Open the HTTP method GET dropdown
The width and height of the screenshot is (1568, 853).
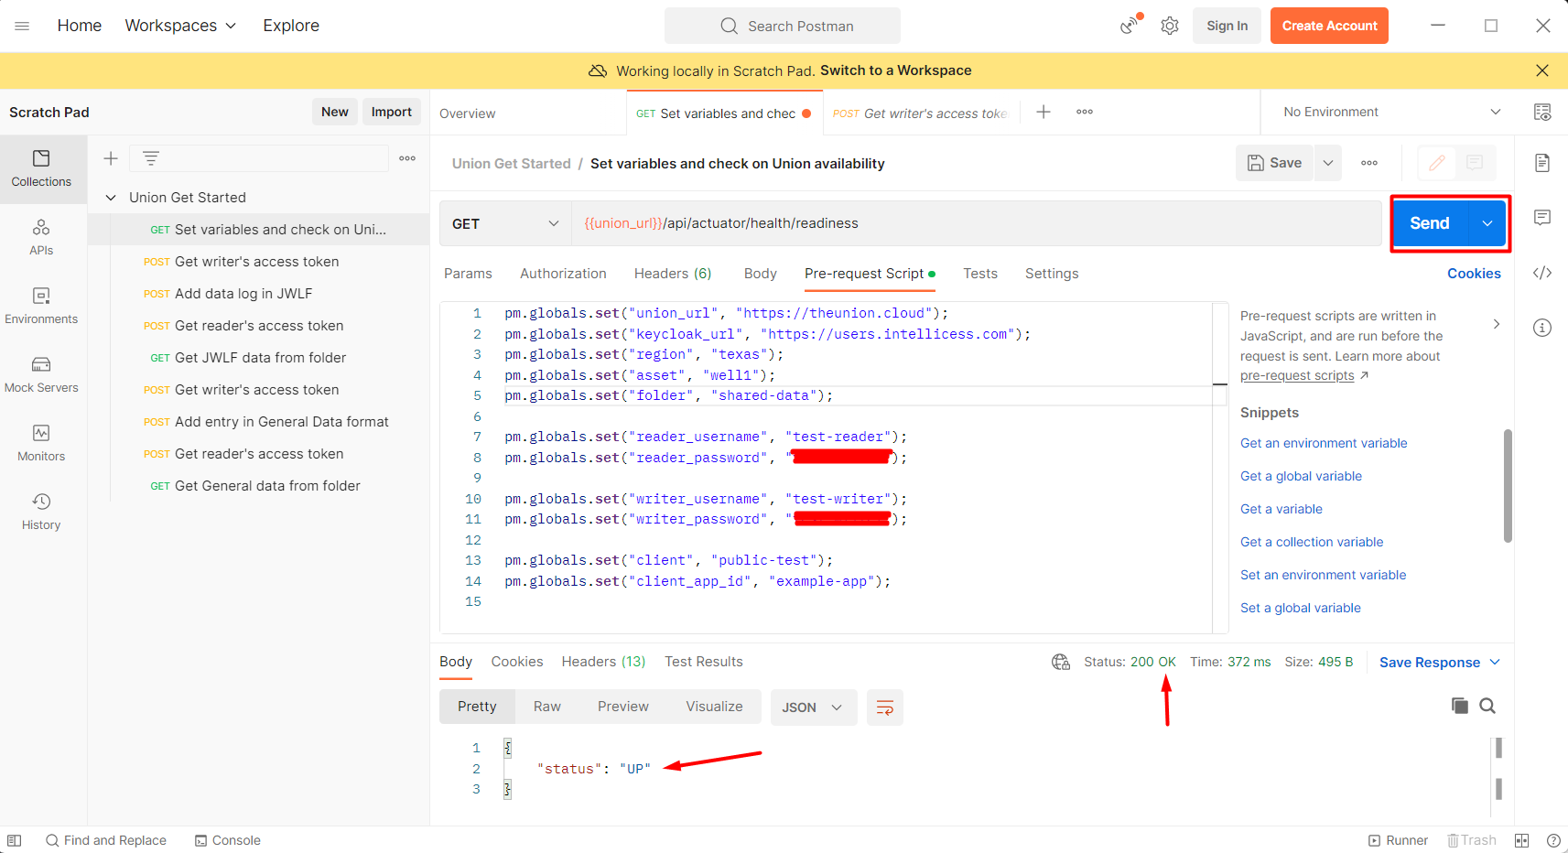505,224
